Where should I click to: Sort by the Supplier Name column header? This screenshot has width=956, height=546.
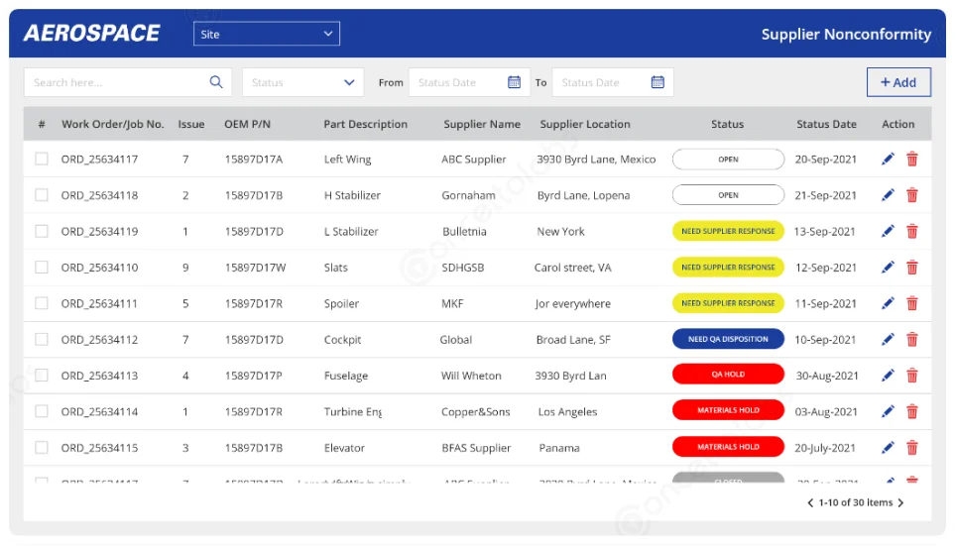click(x=482, y=125)
